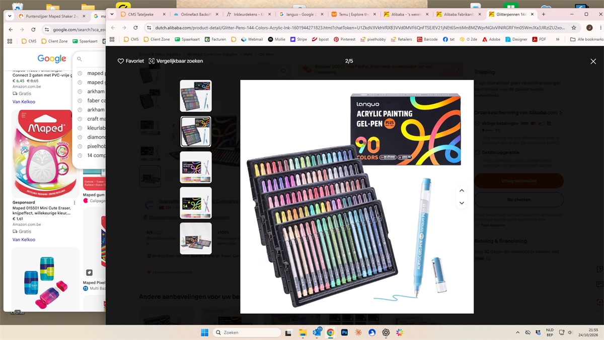The image size is (604, 340).
Task: Select the 54 colors thumbnail
Action: 196,203
